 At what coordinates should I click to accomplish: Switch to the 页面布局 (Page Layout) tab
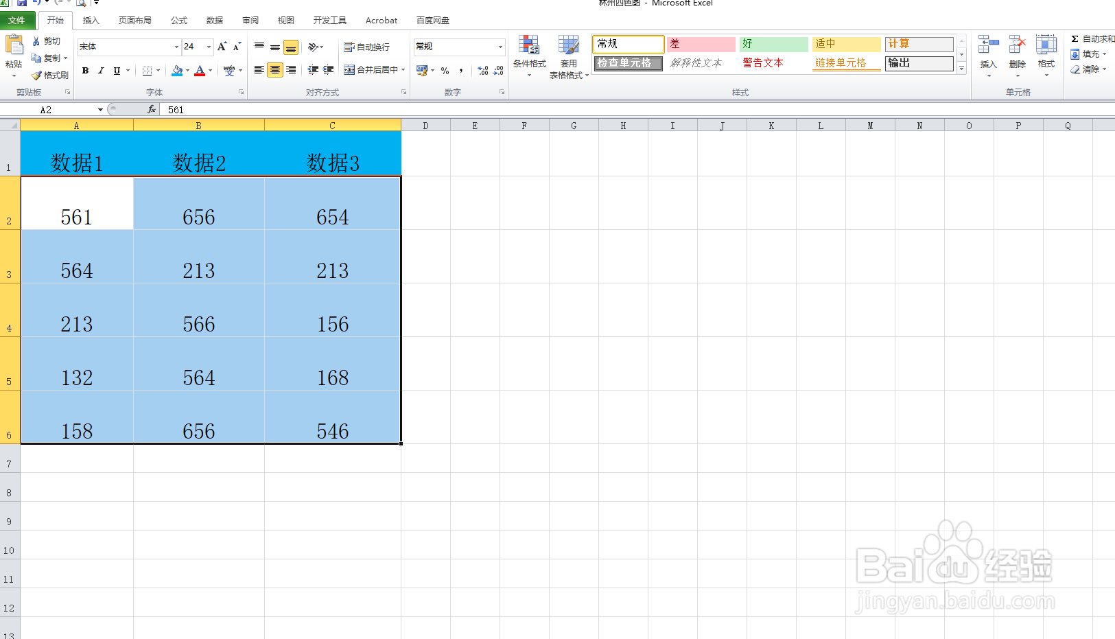135,21
